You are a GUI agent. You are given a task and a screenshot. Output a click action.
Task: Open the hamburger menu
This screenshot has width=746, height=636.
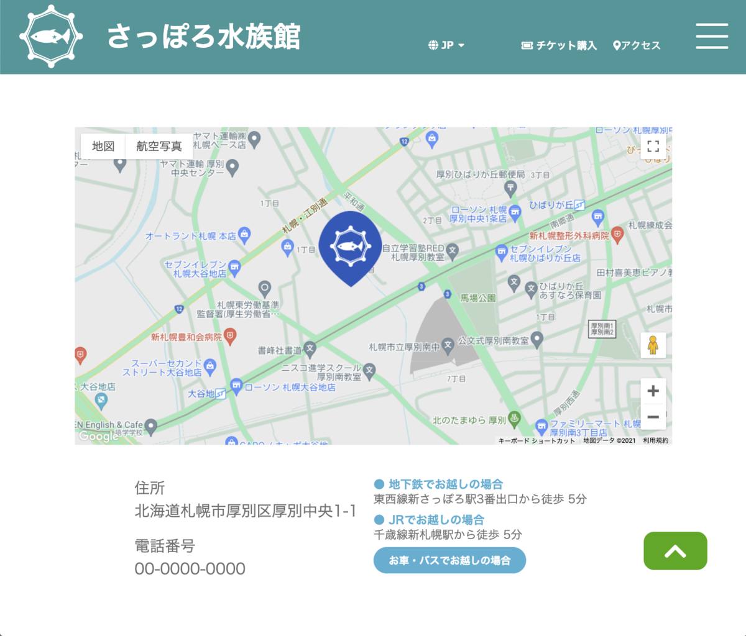712,37
